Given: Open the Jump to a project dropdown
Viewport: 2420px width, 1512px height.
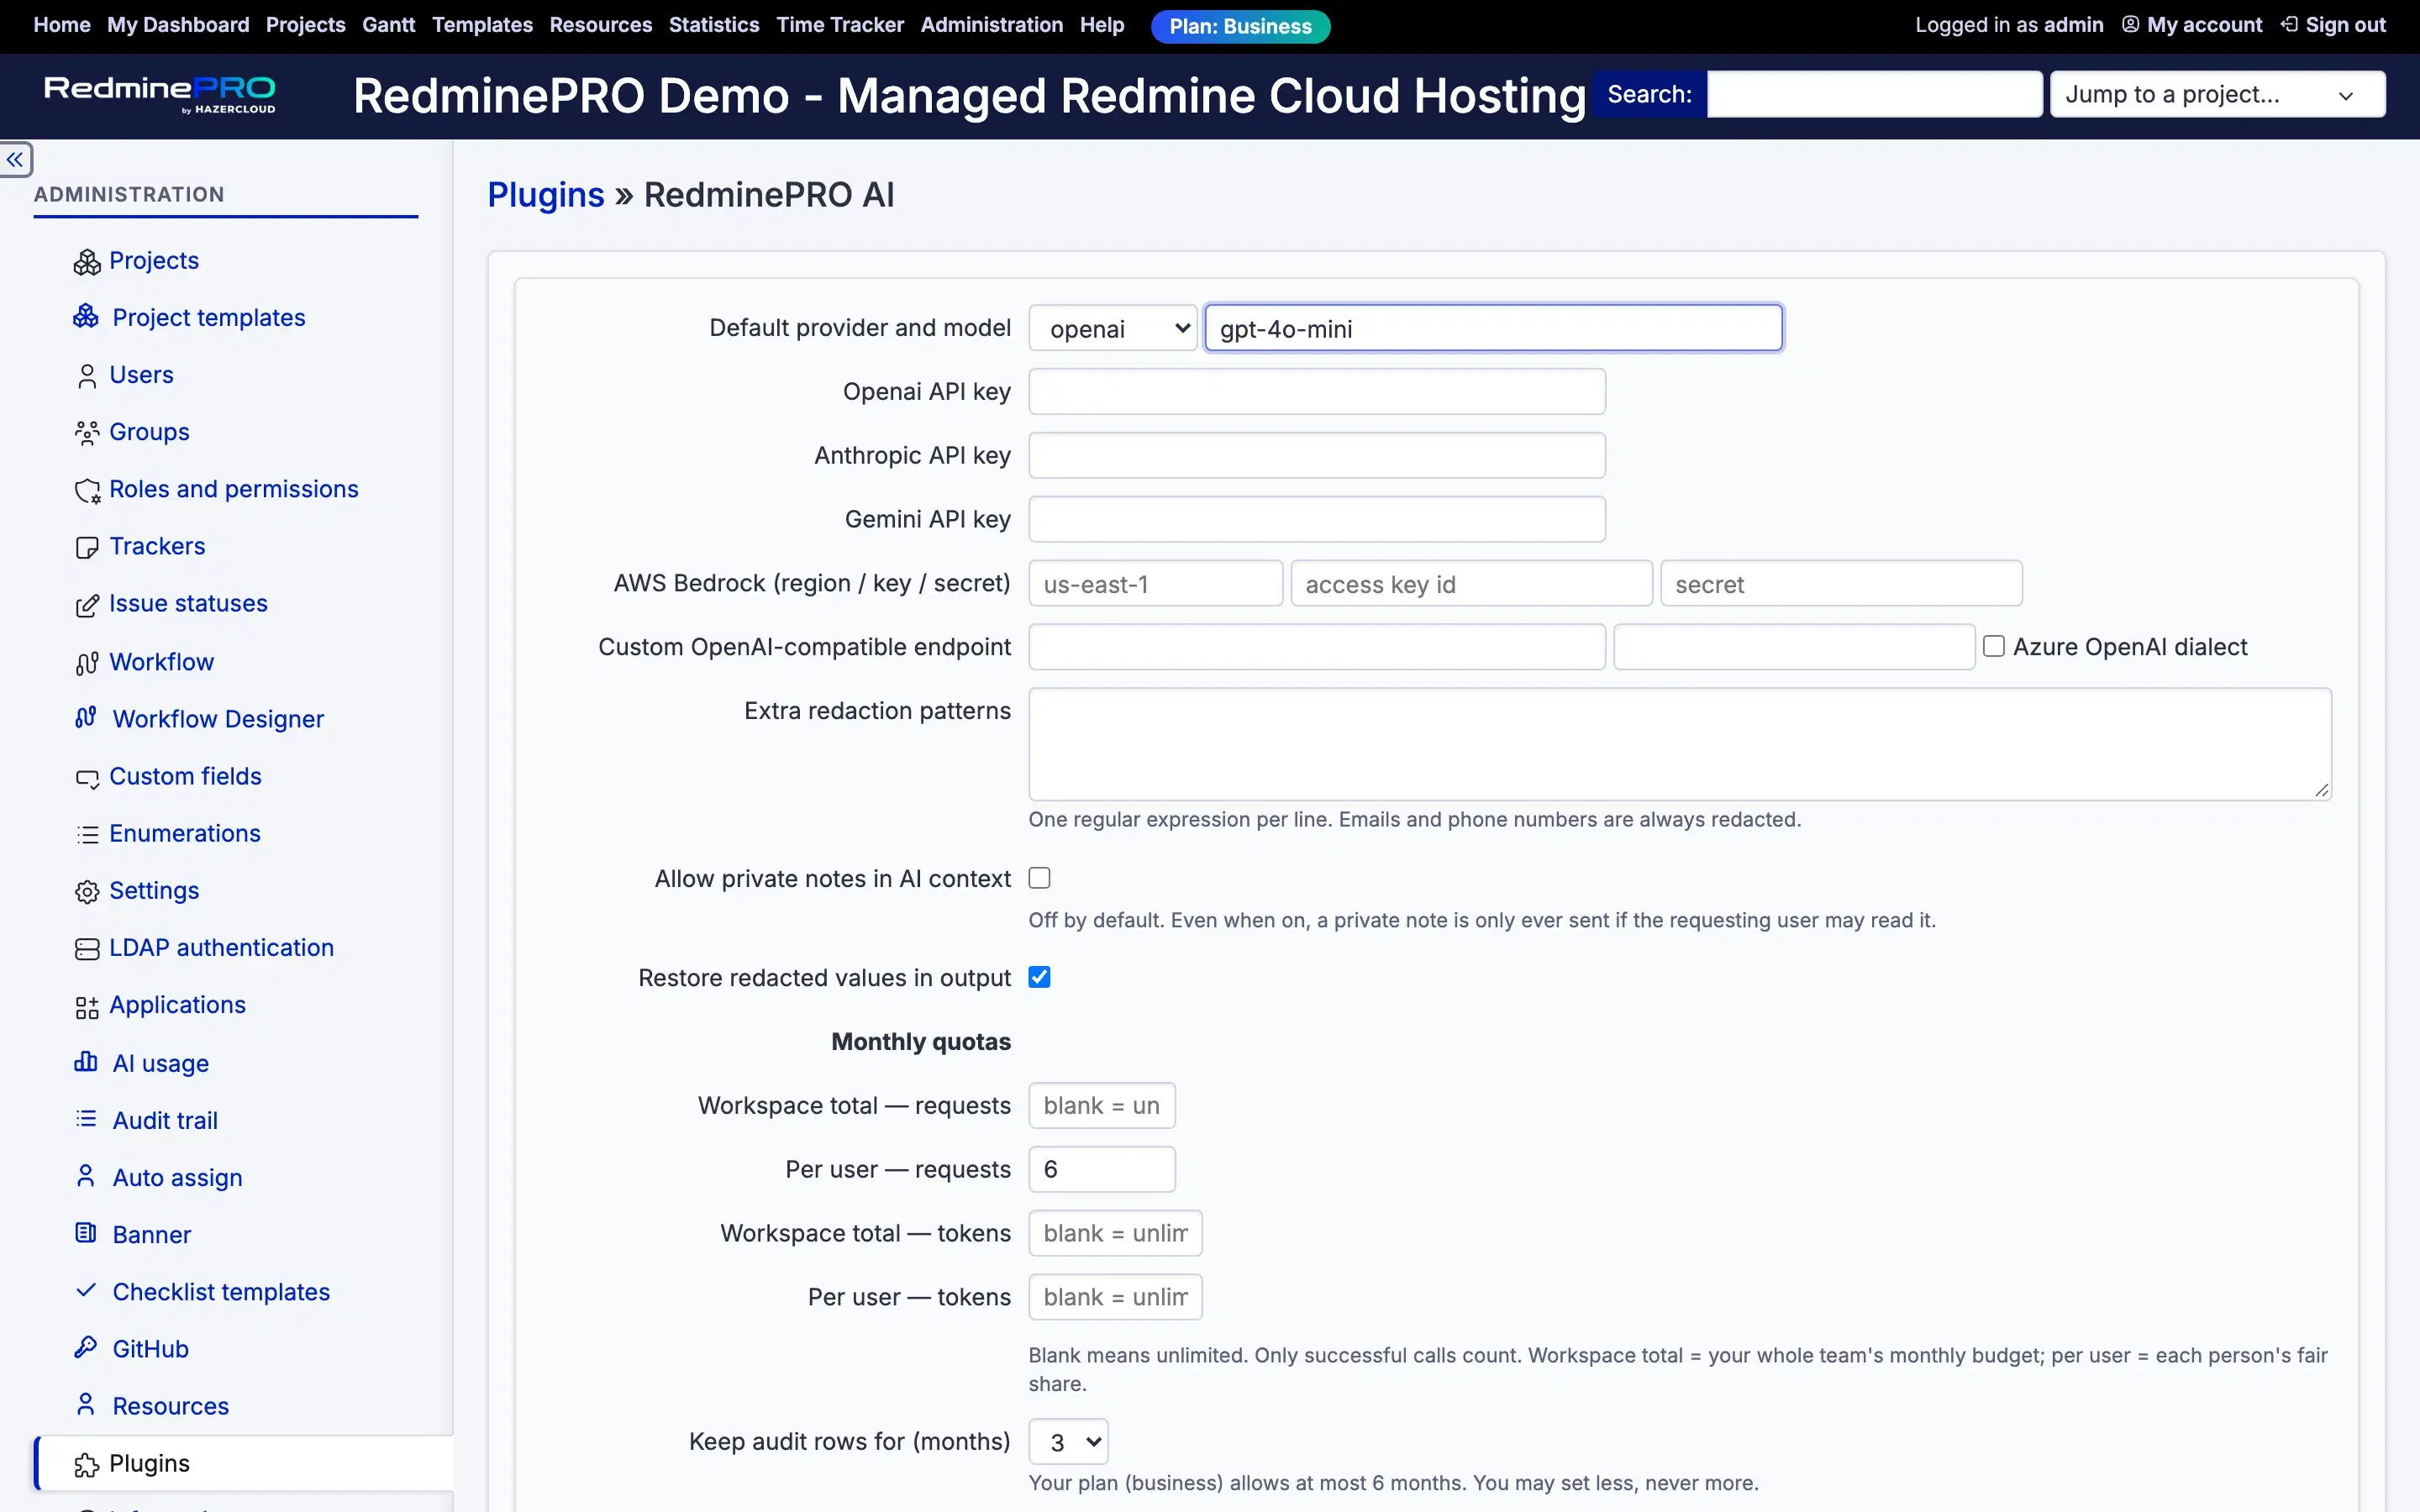Looking at the screenshot, I should (x=2217, y=94).
